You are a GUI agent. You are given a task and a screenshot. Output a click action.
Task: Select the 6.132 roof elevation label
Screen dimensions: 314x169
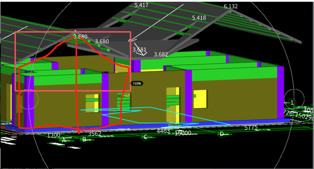pos(231,7)
